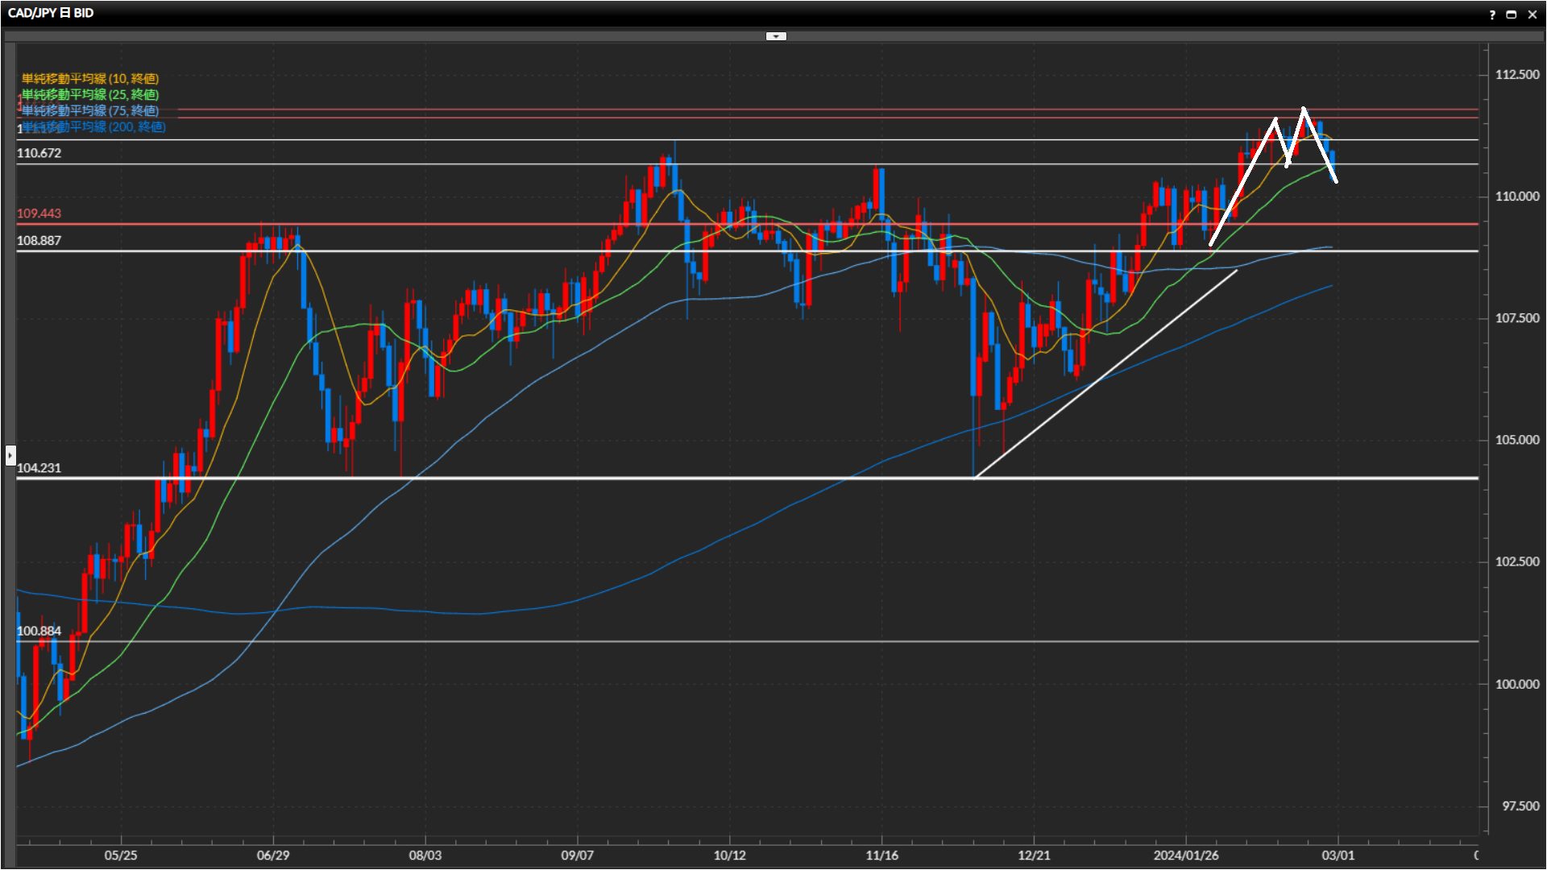Click the 03/01 date axis label
1547x870 pixels.
(x=1338, y=855)
